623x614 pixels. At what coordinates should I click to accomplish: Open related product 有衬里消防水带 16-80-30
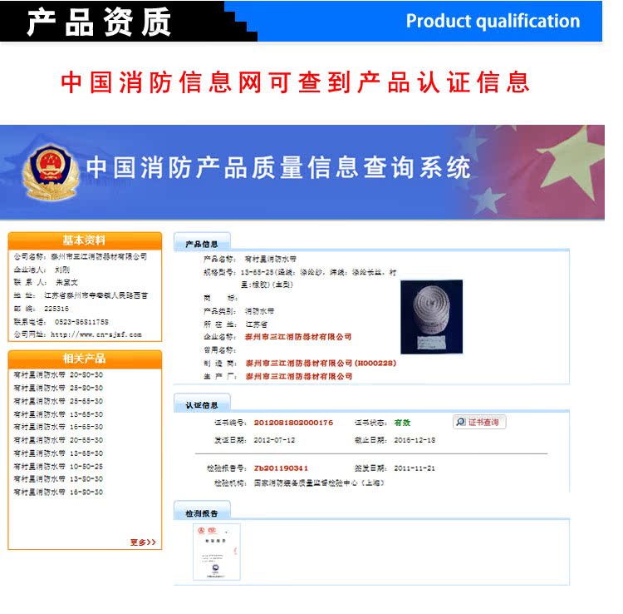pyautogui.click(x=58, y=492)
